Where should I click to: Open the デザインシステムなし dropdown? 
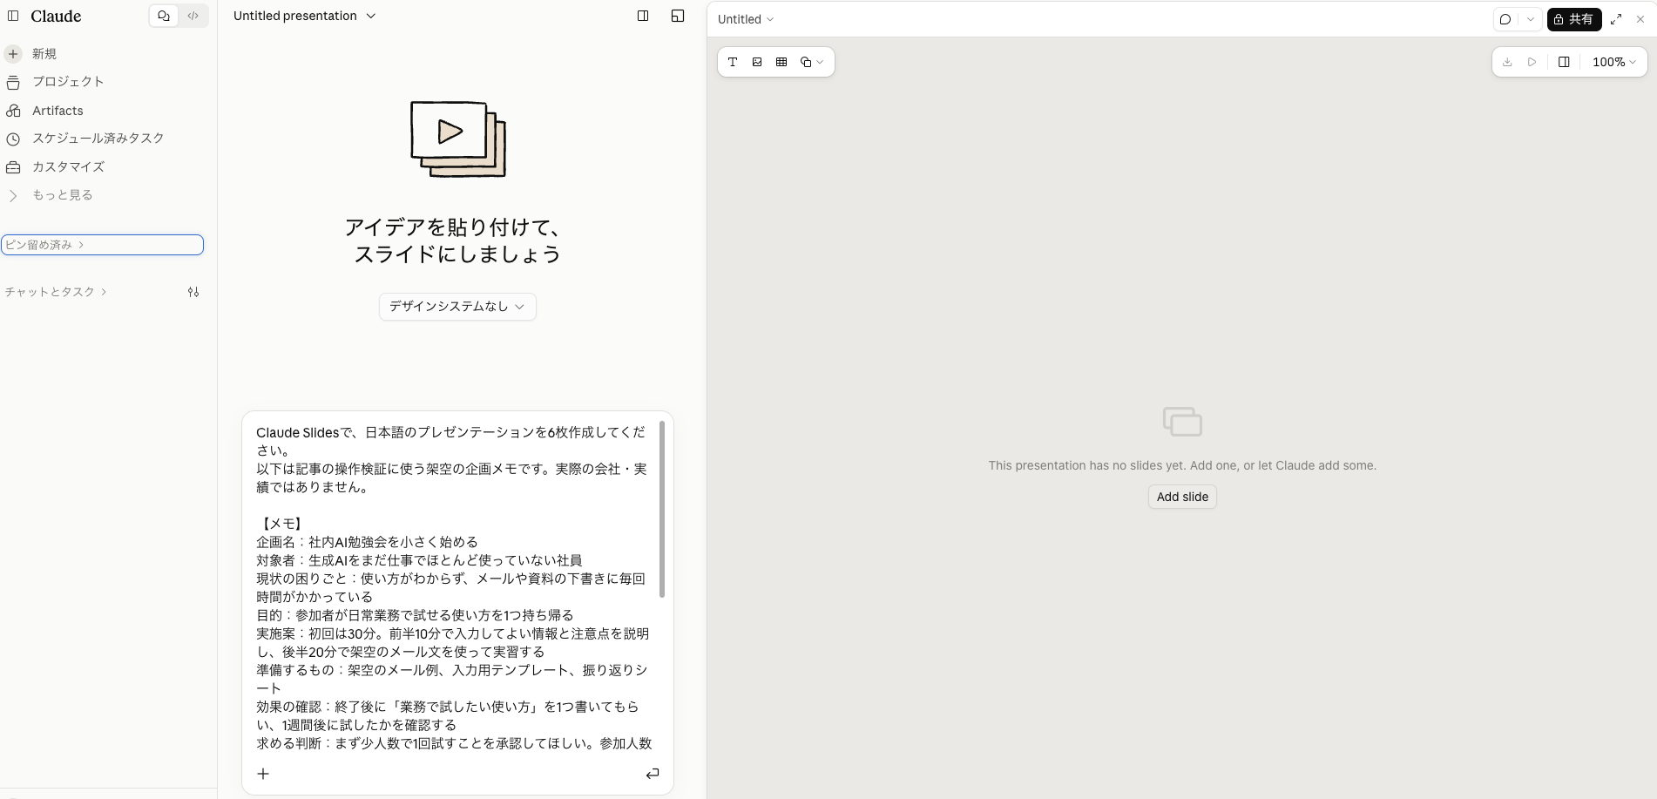pyautogui.click(x=457, y=307)
